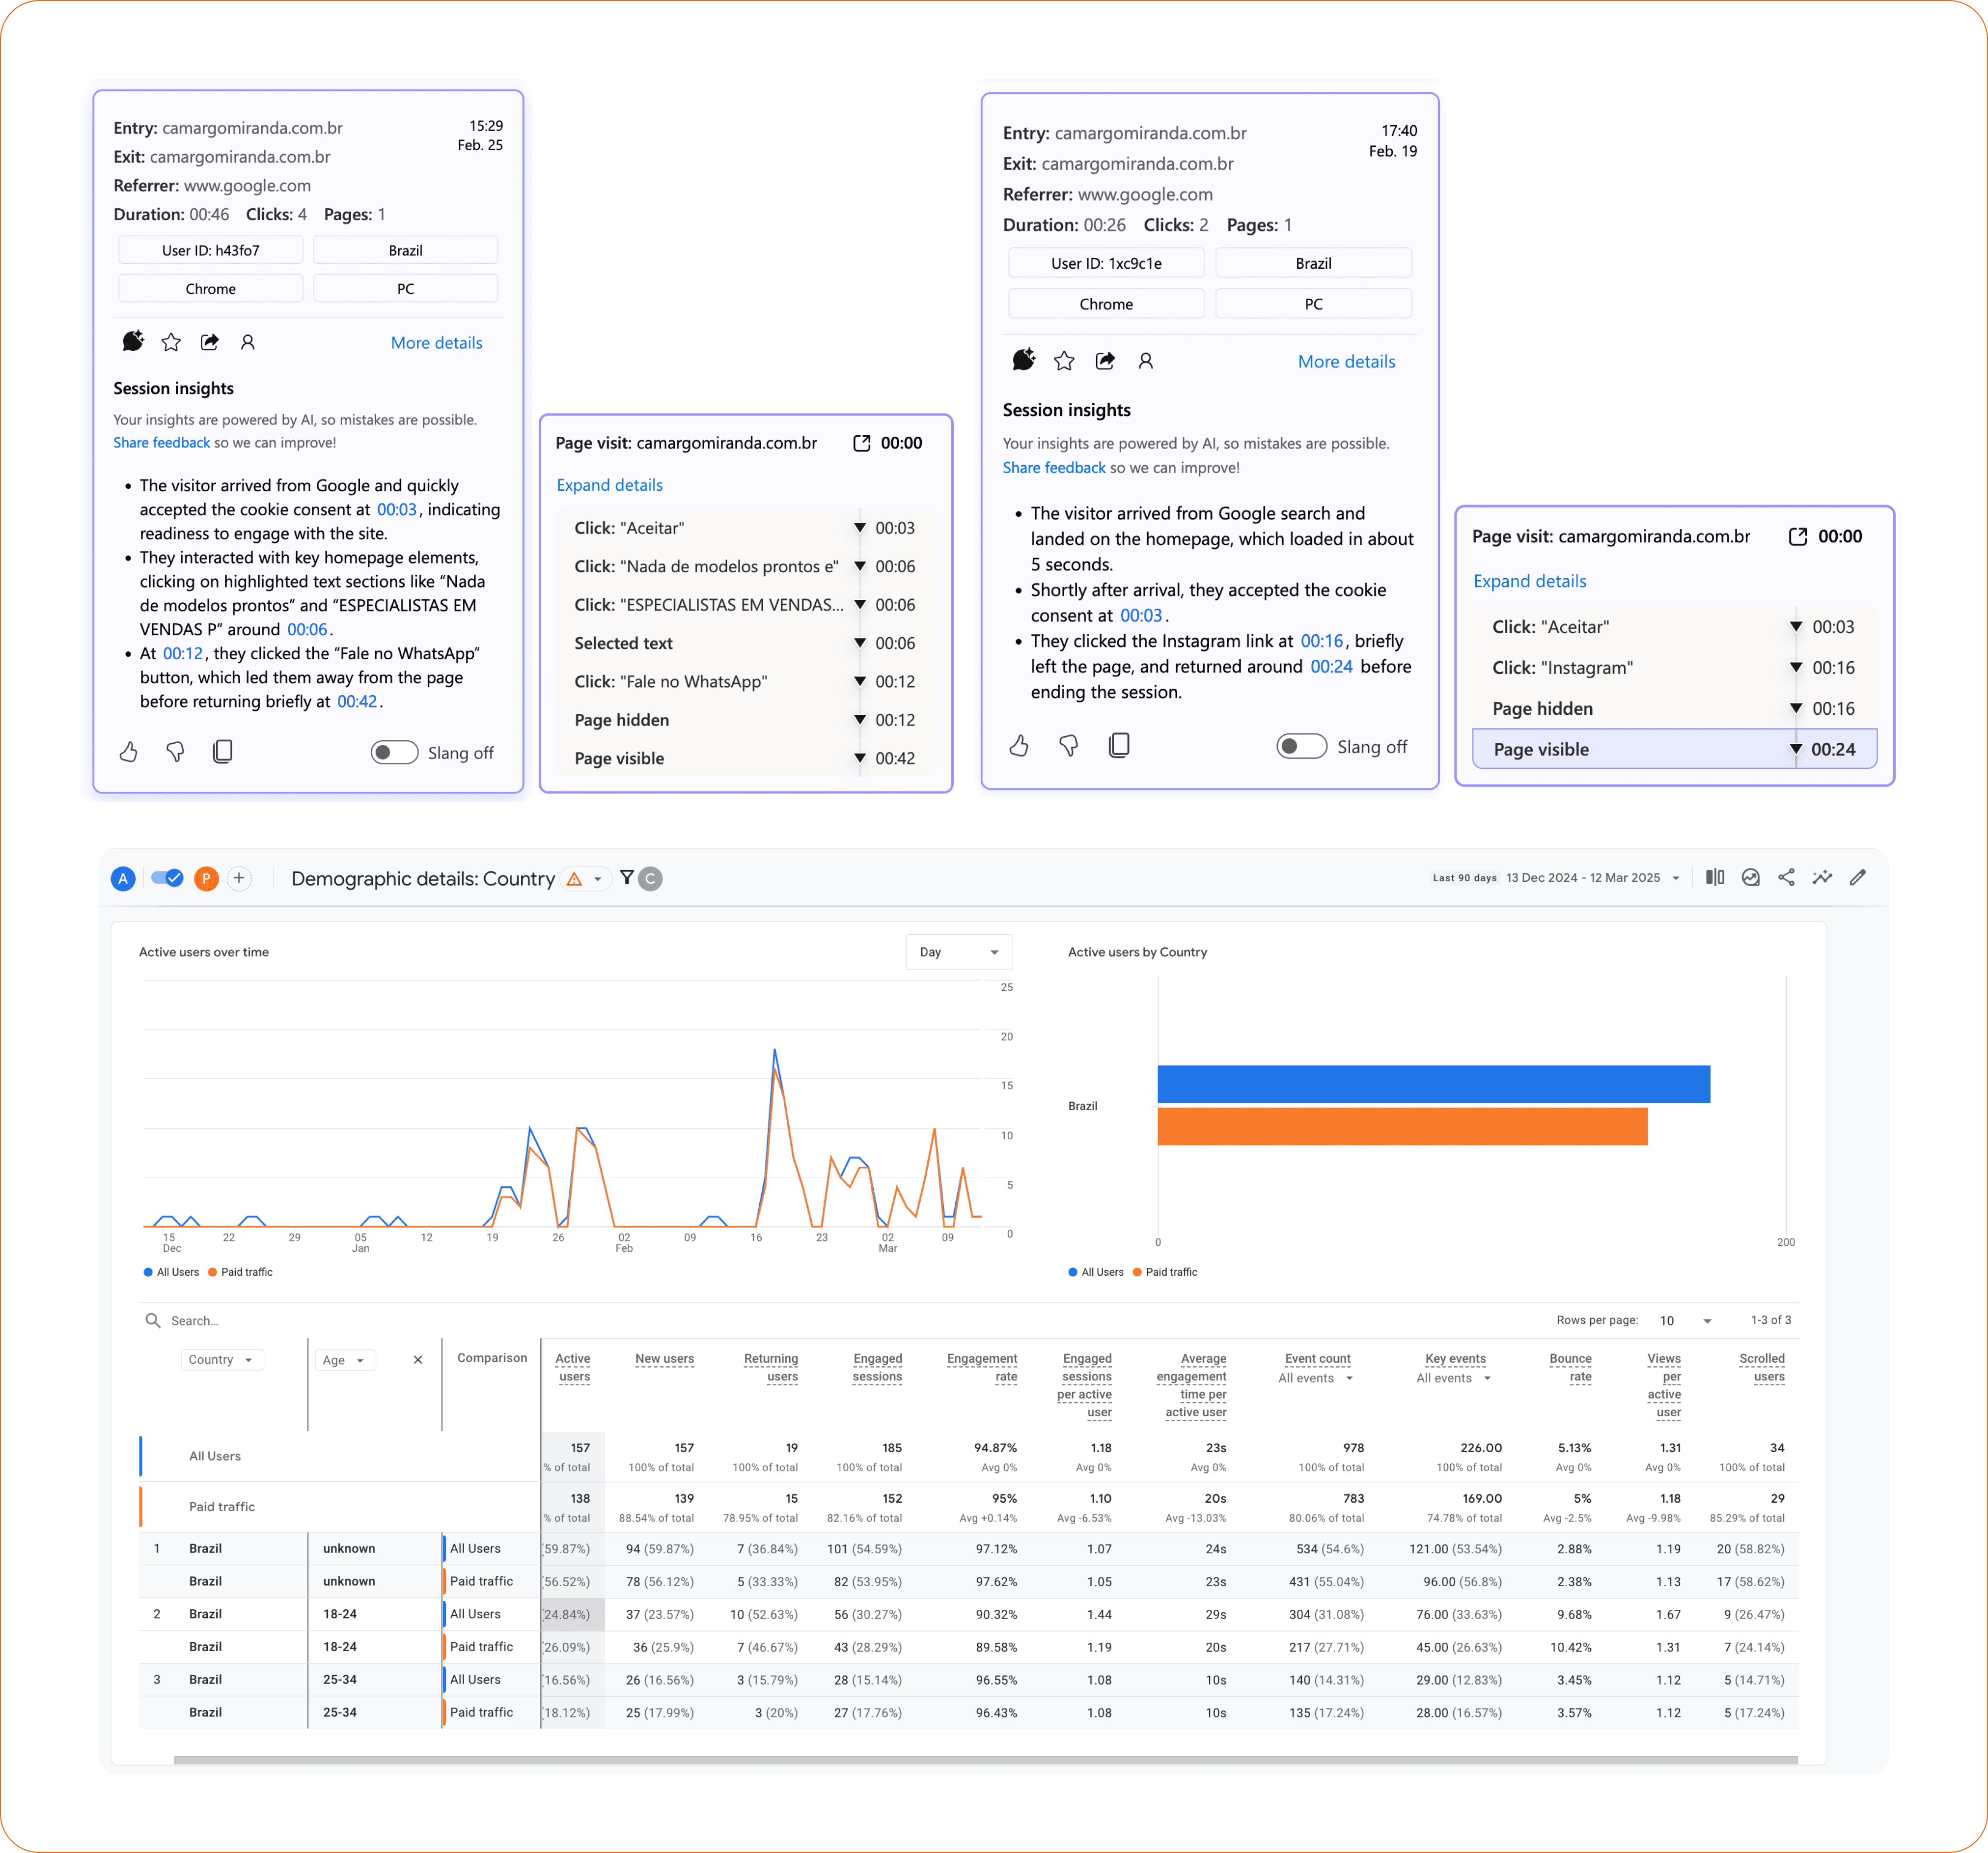Open the Insights sparkle trend icon
The height and width of the screenshot is (1853, 1988).
[1822, 877]
